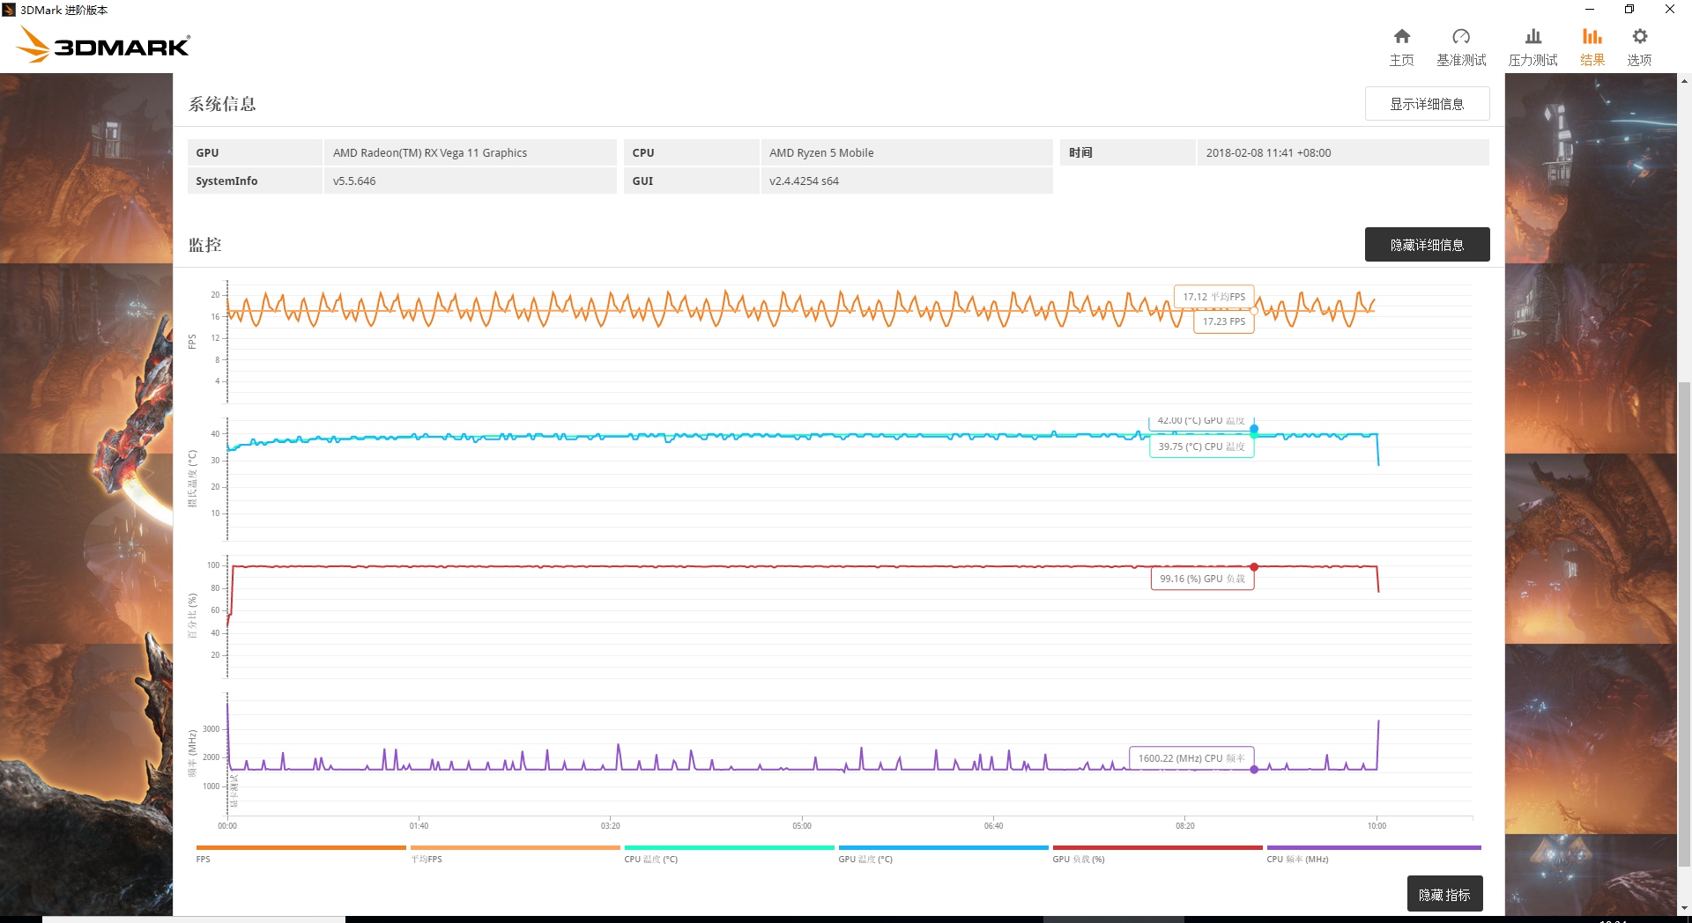Click the 3DMark logo
The height and width of the screenshot is (923, 1692).
(x=103, y=45)
